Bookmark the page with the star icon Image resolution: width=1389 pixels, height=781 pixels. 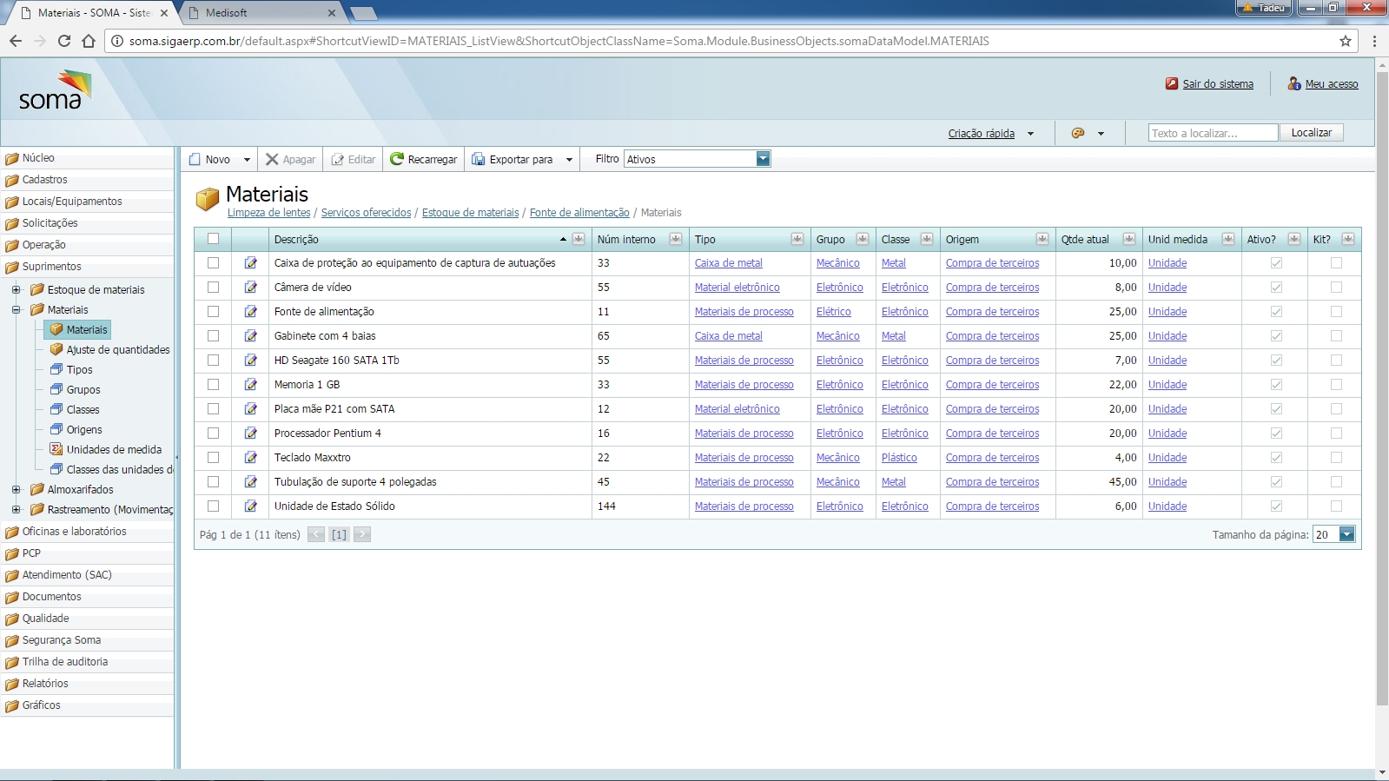[1346, 41]
